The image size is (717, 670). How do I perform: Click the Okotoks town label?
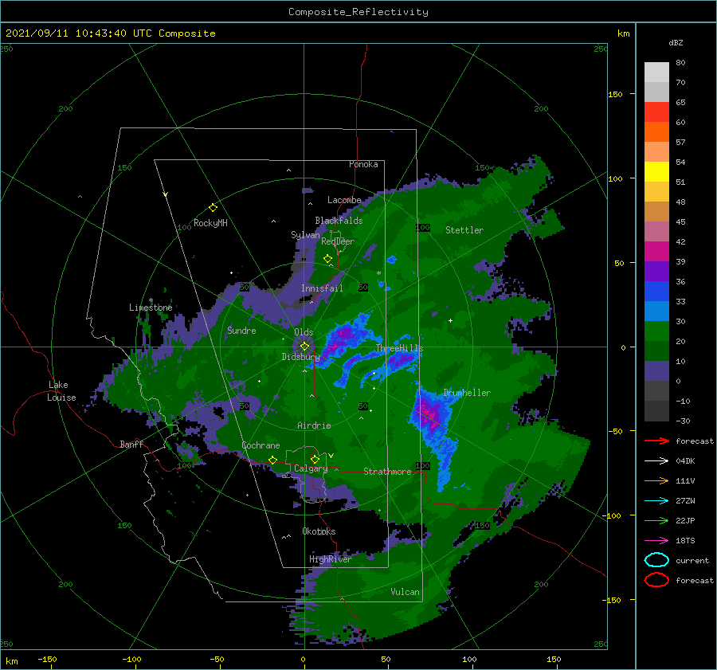[319, 531]
